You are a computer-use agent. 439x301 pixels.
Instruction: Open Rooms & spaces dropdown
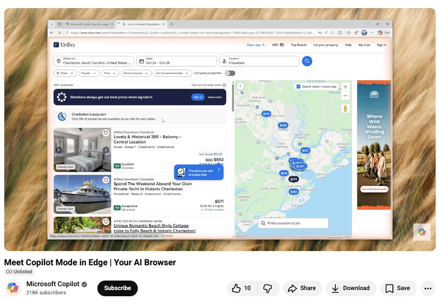point(136,73)
